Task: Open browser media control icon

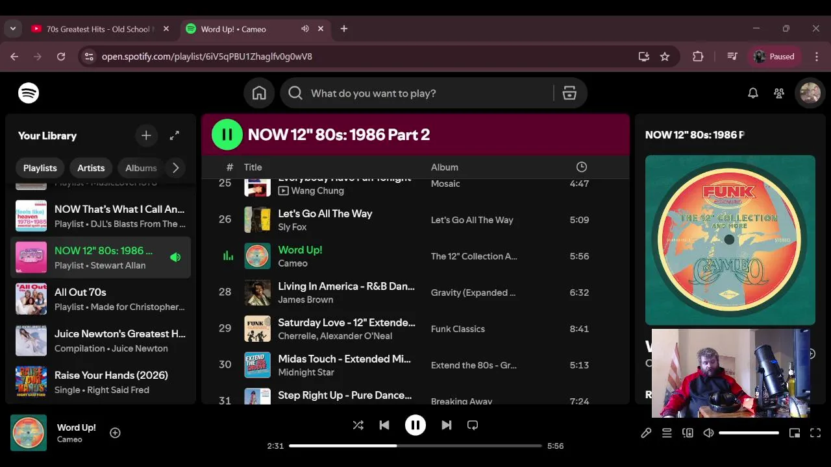Action: [732, 56]
